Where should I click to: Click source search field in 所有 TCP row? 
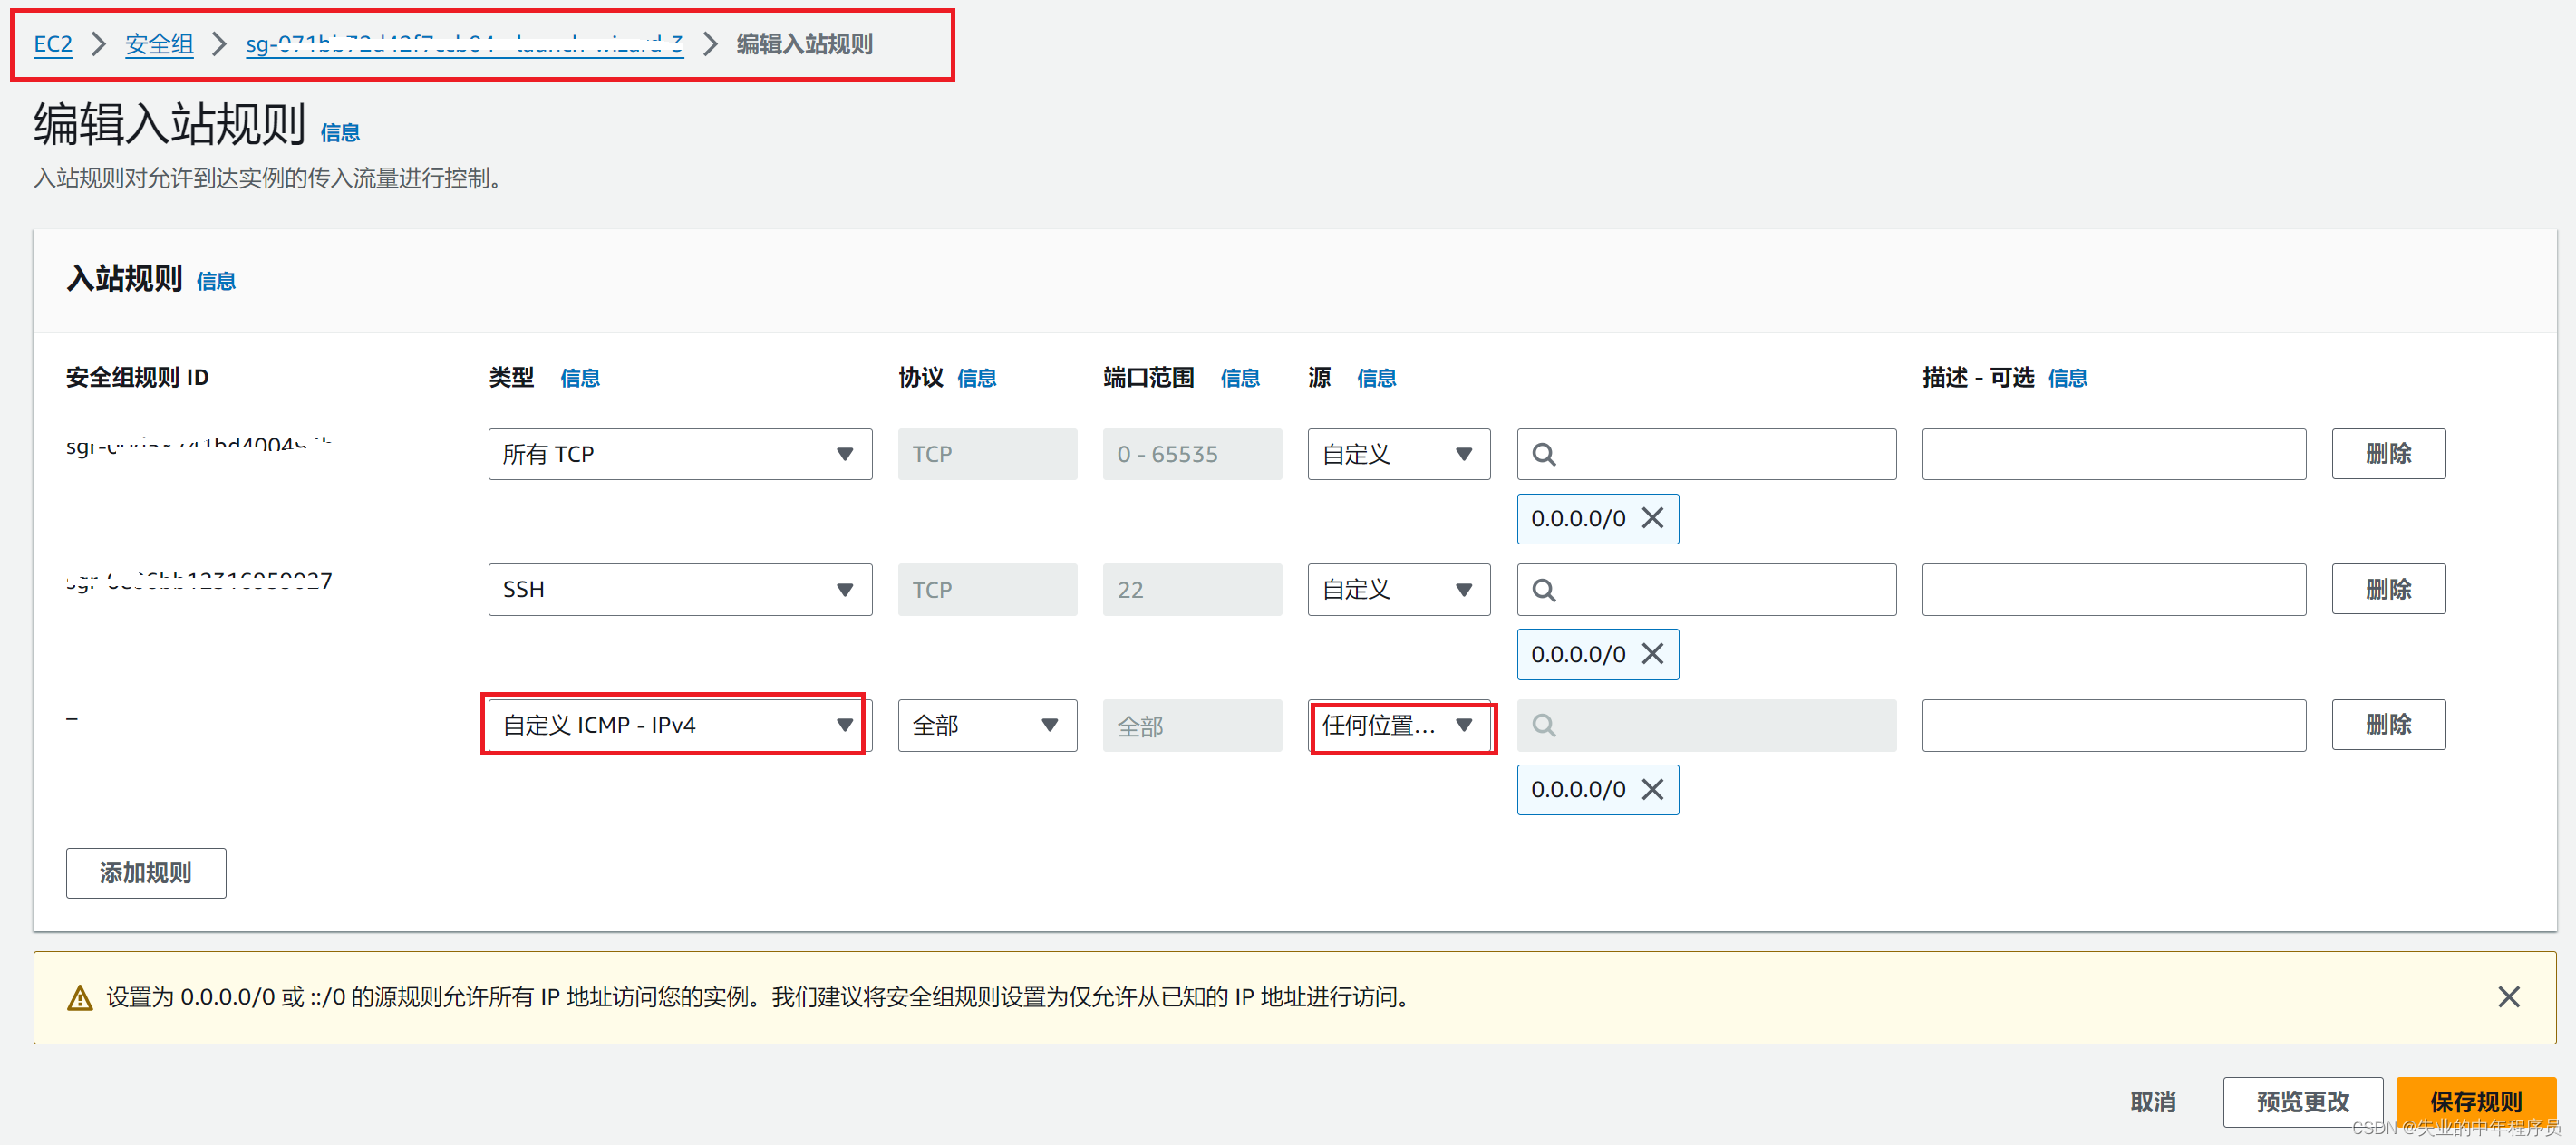[1706, 454]
